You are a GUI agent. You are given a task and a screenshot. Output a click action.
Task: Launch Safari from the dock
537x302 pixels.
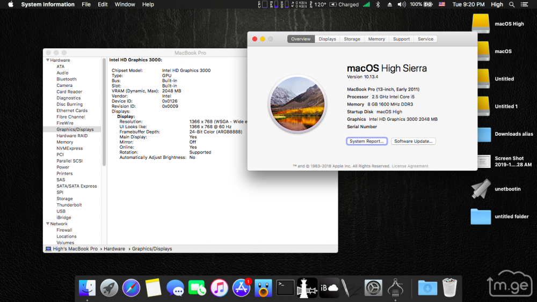[x=131, y=288]
